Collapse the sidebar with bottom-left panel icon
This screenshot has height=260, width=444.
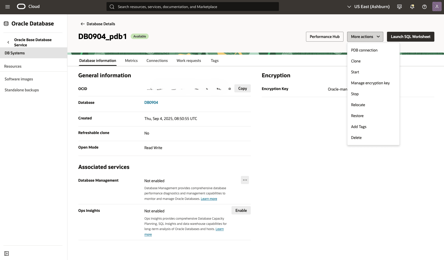[x=7, y=253]
